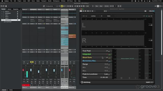Click the toolbar S solo-deactivate button
The image size is (163, 91).
click(x=64, y=6)
